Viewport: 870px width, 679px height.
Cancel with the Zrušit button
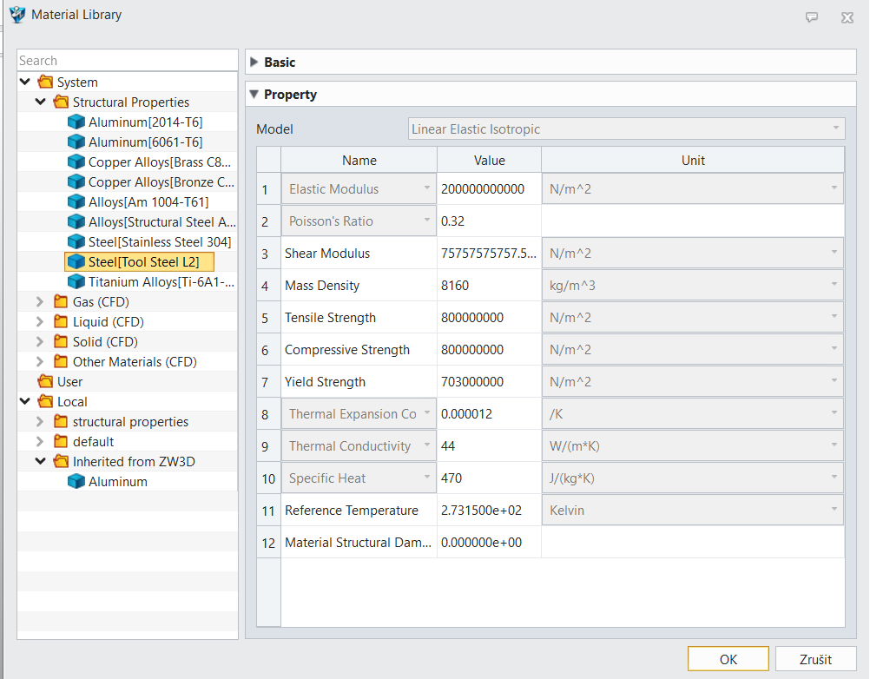(815, 659)
